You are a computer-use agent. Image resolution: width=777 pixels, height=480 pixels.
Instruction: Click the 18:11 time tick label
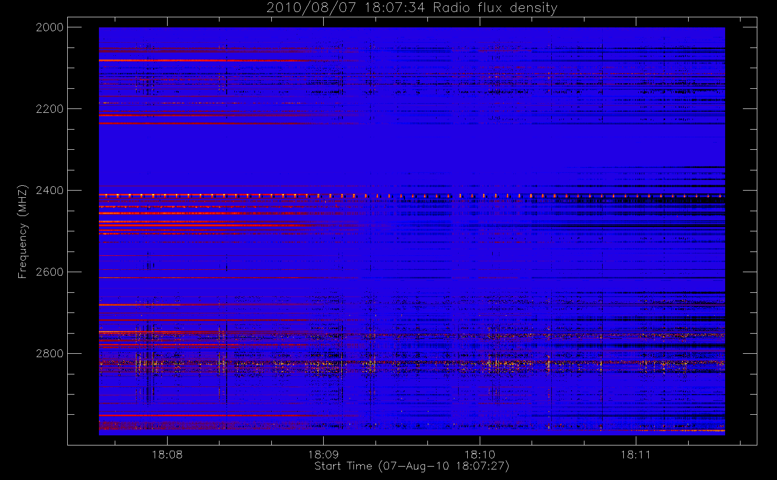point(636,455)
